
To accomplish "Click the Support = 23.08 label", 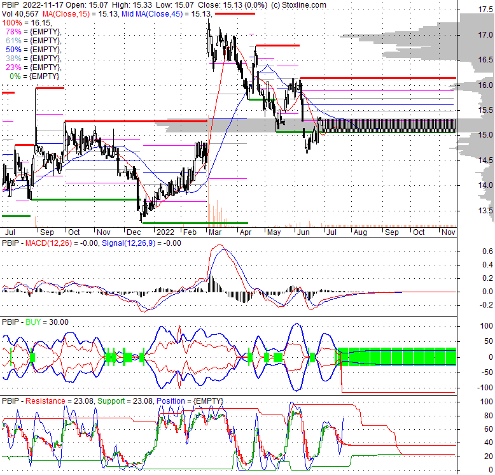I will click(x=125, y=401).
